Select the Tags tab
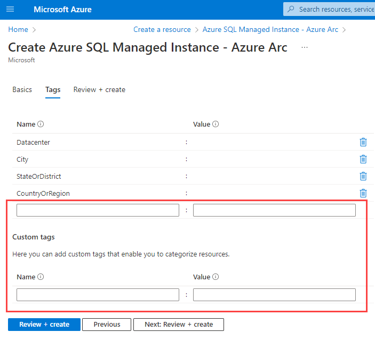The image size is (375, 340). click(x=53, y=90)
